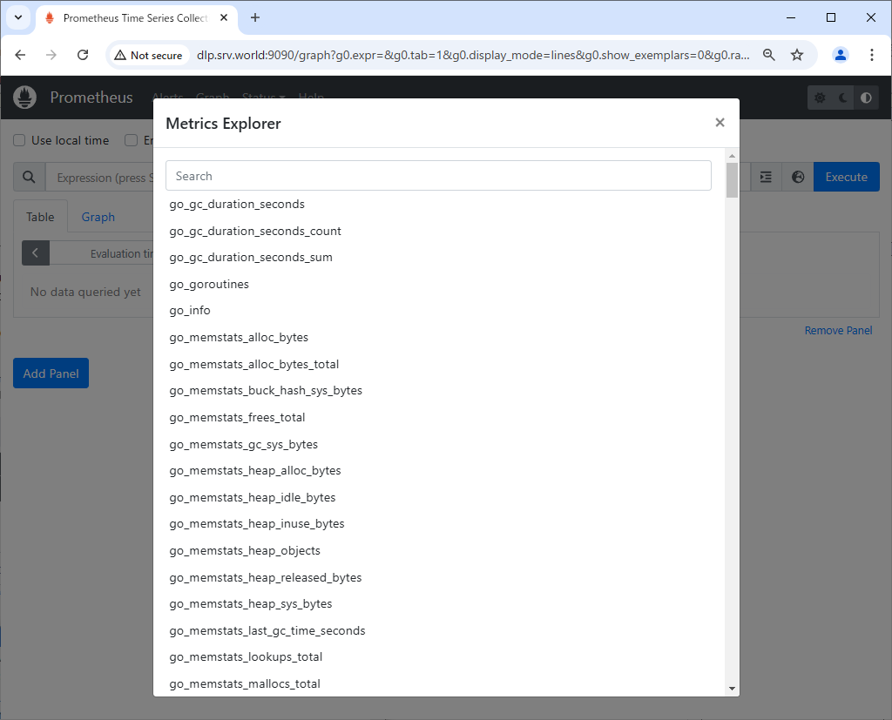The width and height of the screenshot is (892, 720).
Task: Pick go_memstats_last_gc_time_seconds metric
Action: click(x=267, y=630)
